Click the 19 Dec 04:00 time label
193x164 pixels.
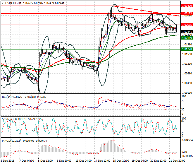[140, 161]
